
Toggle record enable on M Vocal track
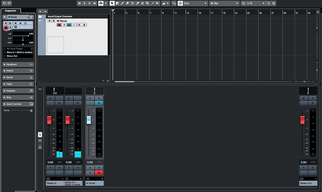click(59, 25)
